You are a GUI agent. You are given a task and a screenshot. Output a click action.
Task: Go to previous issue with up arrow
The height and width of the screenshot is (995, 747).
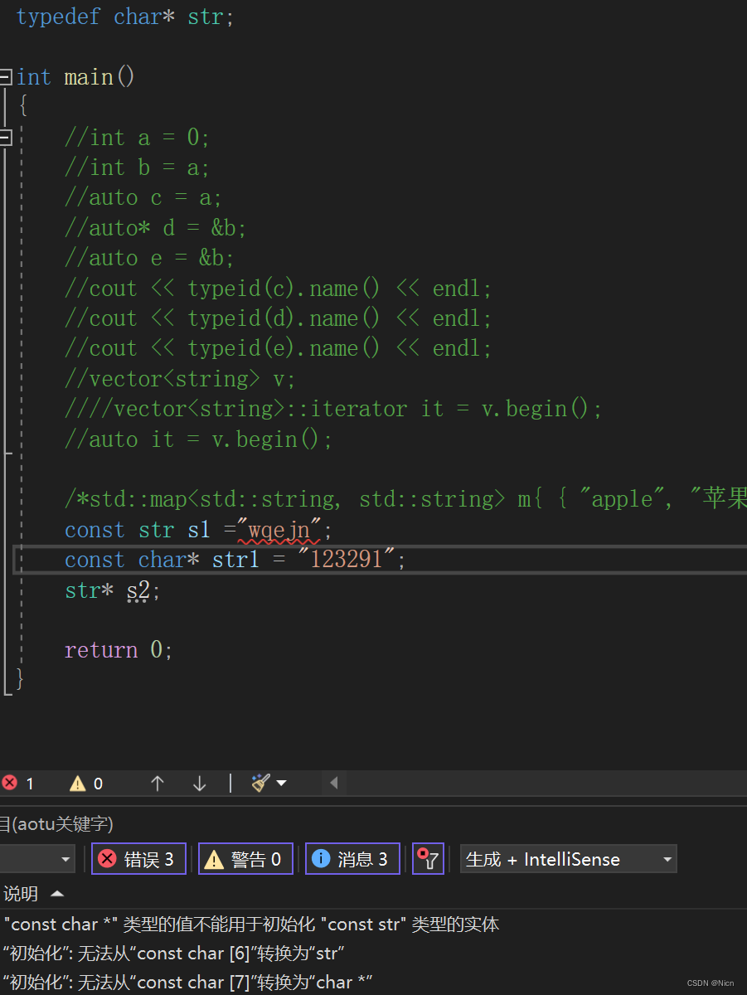click(158, 784)
